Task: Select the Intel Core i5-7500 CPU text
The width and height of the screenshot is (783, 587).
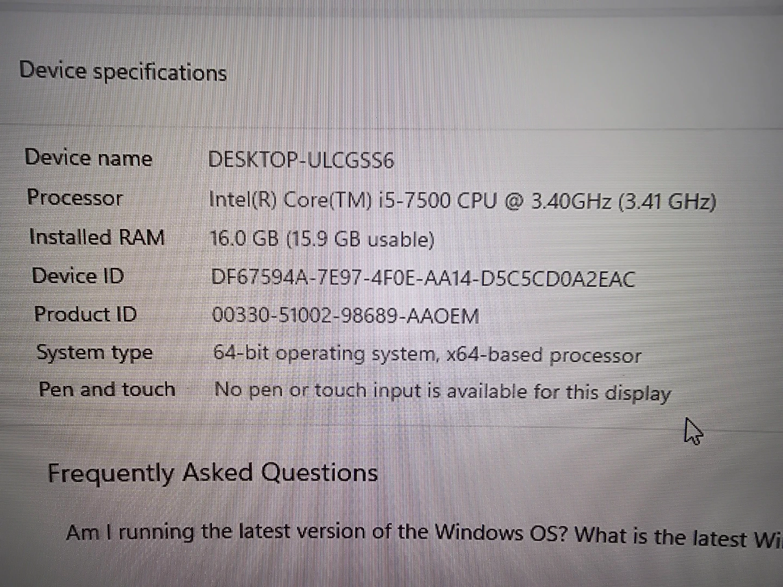Action: point(353,201)
